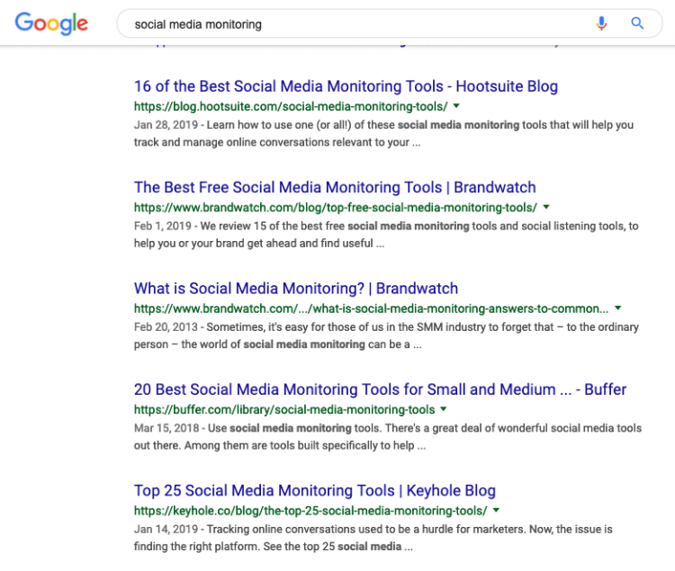Open the '20 Best Social Media Monitoring Tools' Buffer result

[x=380, y=389]
